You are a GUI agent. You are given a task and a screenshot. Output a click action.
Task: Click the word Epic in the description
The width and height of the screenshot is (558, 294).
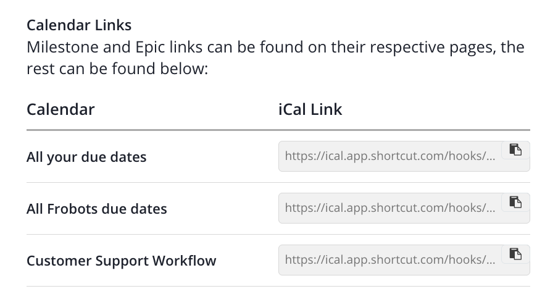[x=150, y=47]
